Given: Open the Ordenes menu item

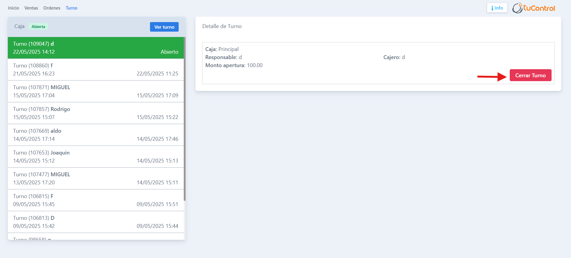Looking at the screenshot, I should coord(52,8).
